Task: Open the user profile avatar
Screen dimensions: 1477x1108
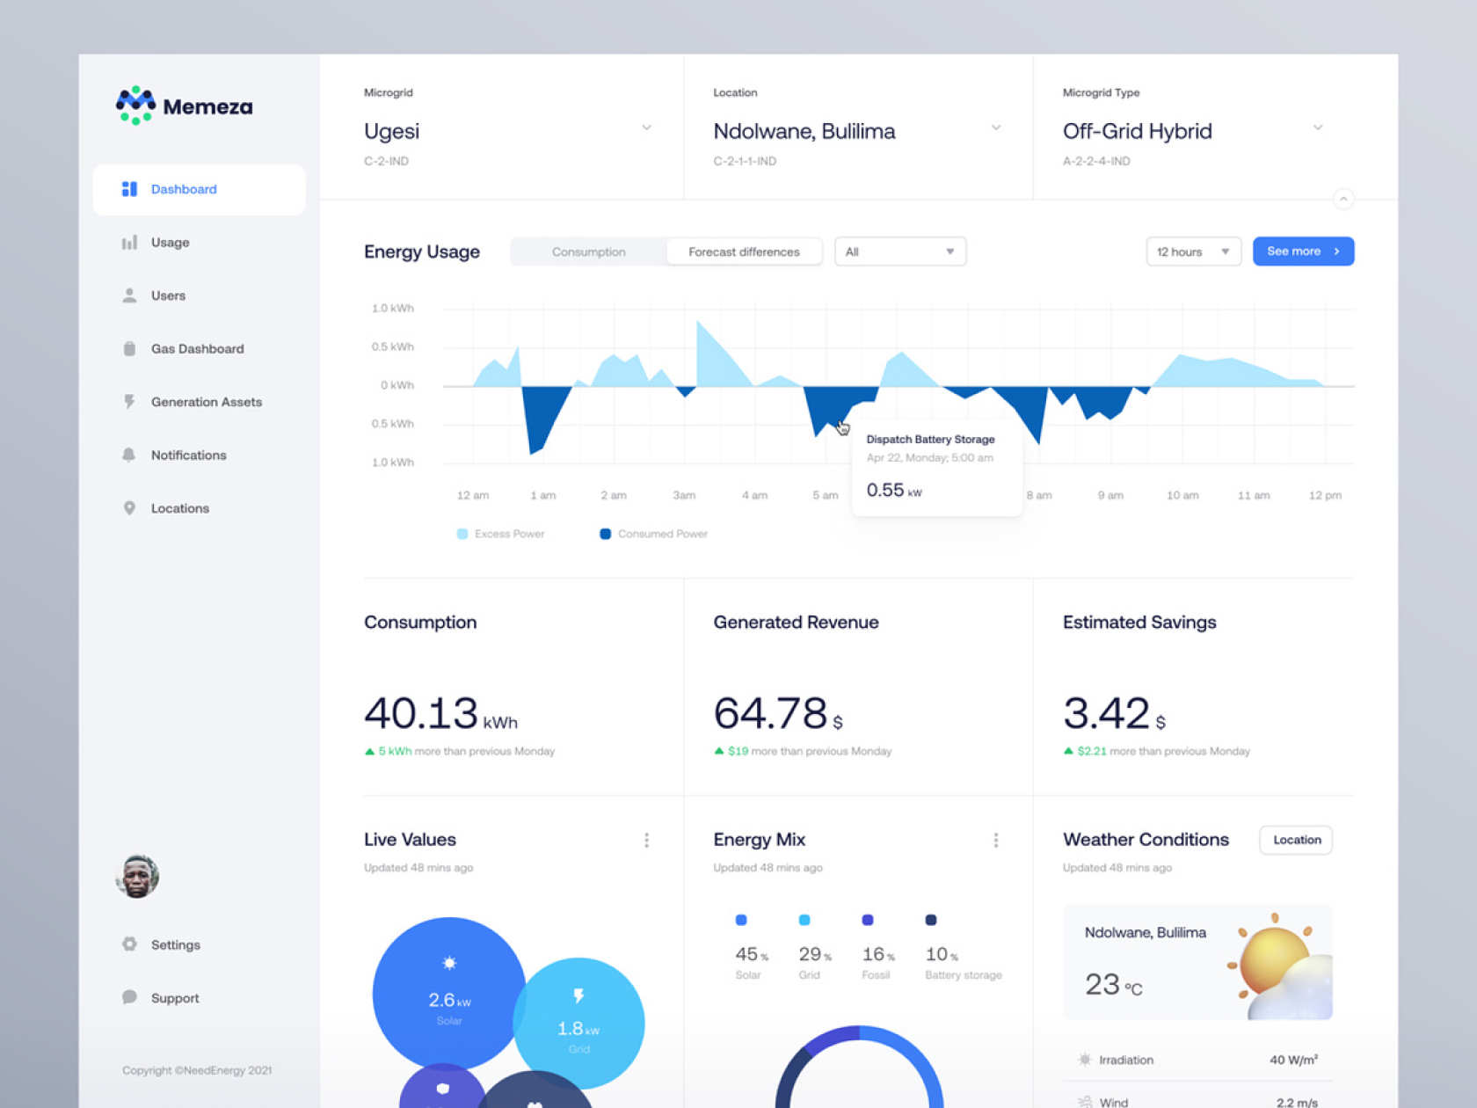Action: pyautogui.click(x=137, y=876)
